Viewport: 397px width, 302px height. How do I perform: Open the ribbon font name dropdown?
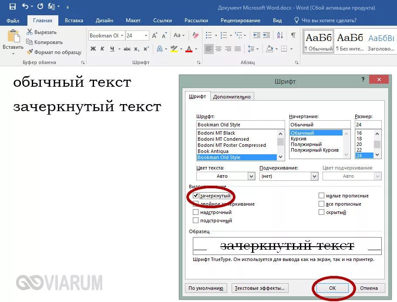click(122, 35)
